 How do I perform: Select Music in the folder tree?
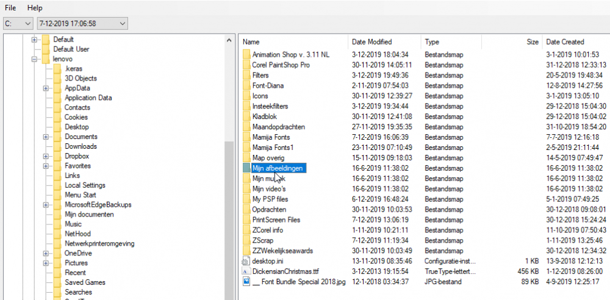pyautogui.click(x=73, y=224)
